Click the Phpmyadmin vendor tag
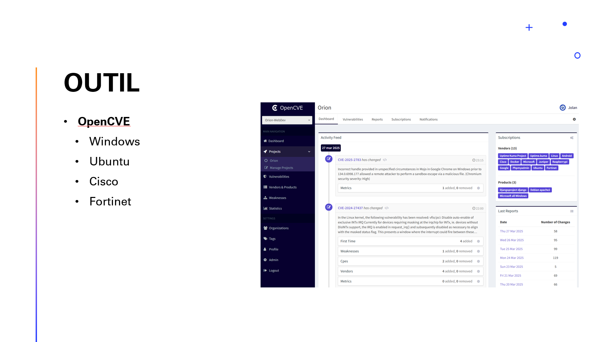Viewport: 609px width, 342px height. click(521, 168)
